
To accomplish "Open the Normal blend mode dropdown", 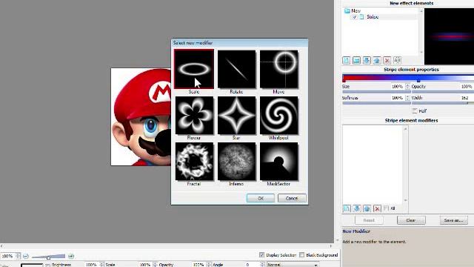I will (293, 265).
